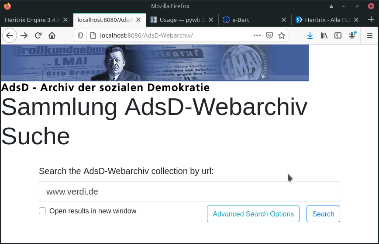The width and height of the screenshot is (379, 244).
Task: Open the Firefox home page
Action: (x=52, y=35)
